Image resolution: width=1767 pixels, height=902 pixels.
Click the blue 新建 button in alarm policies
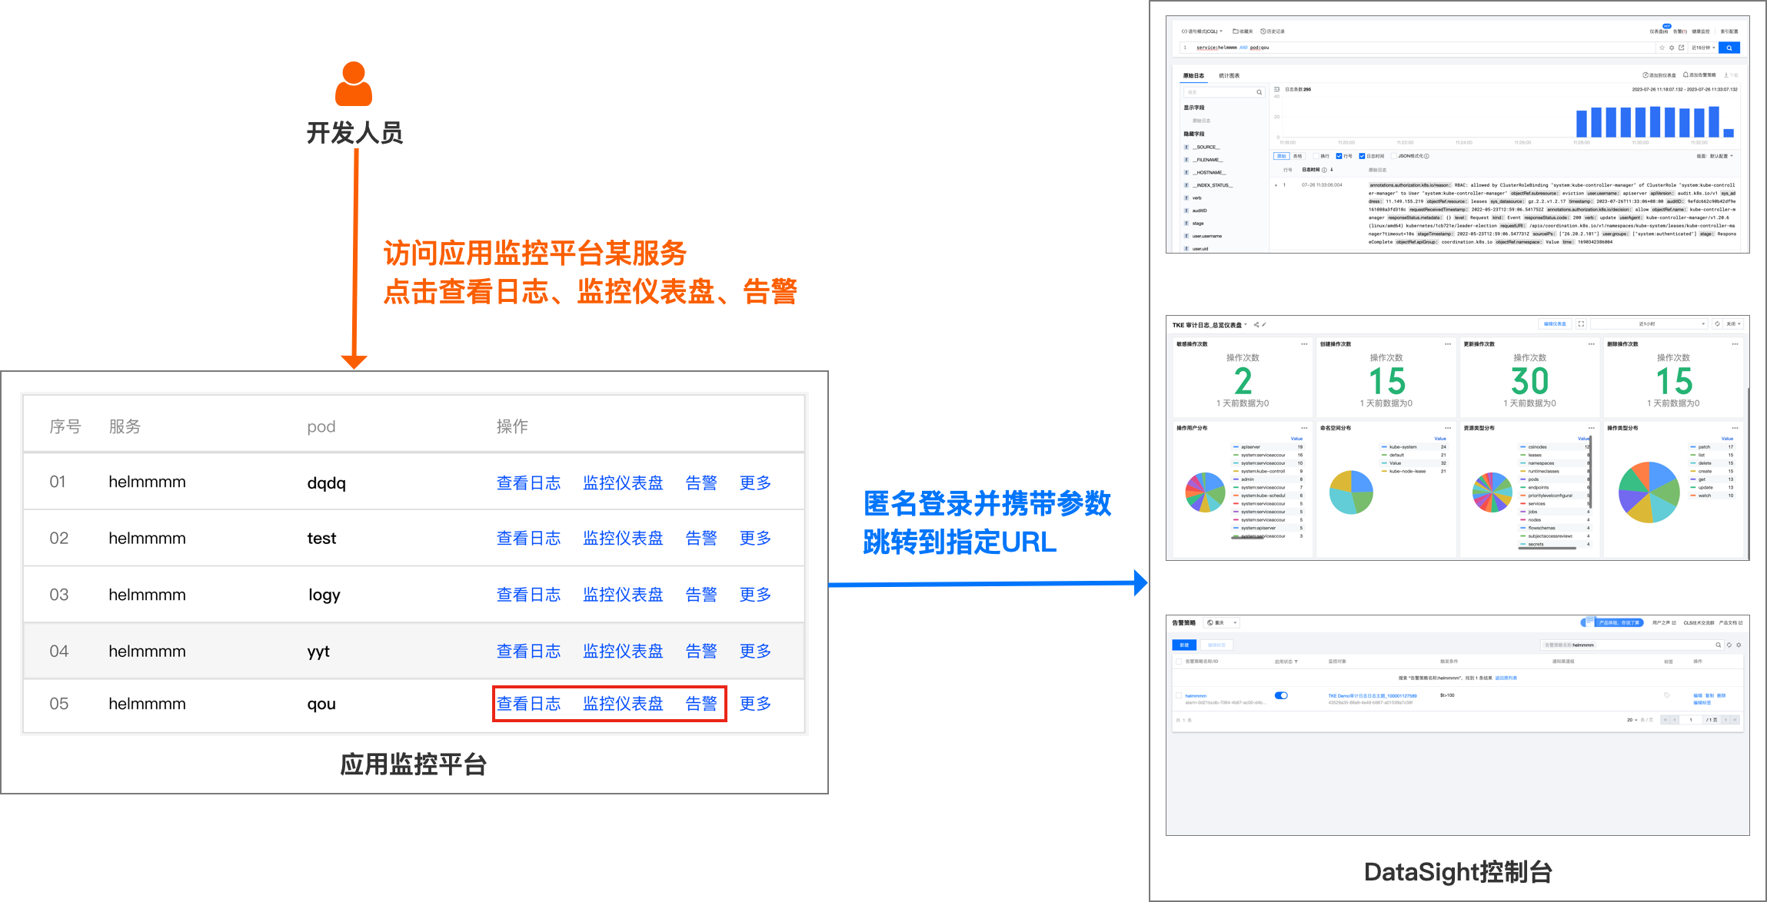pos(1184,645)
